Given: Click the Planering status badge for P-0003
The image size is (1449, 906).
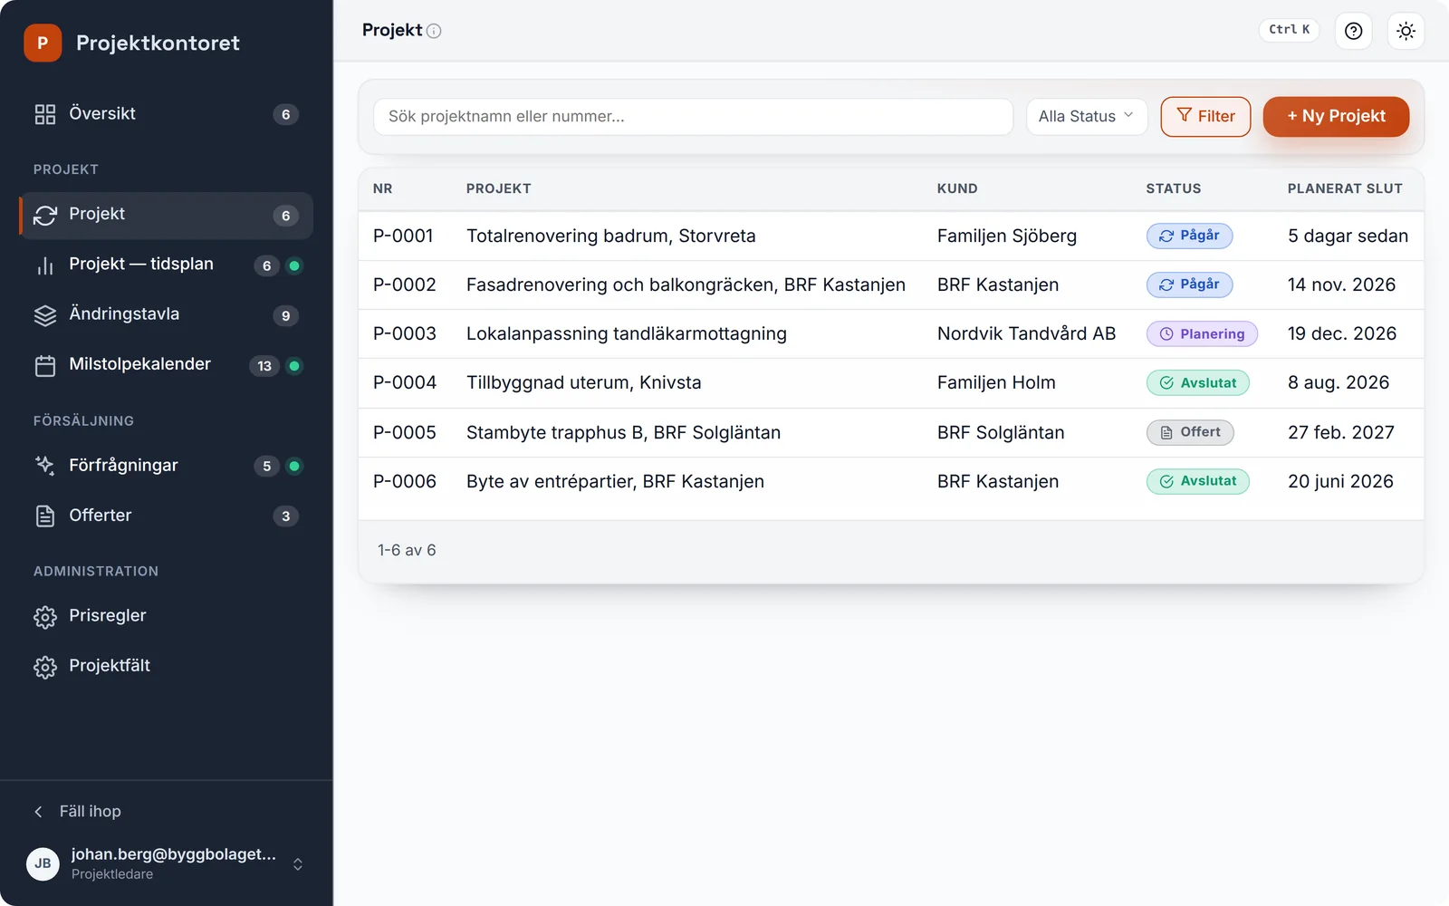Looking at the screenshot, I should (1202, 333).
